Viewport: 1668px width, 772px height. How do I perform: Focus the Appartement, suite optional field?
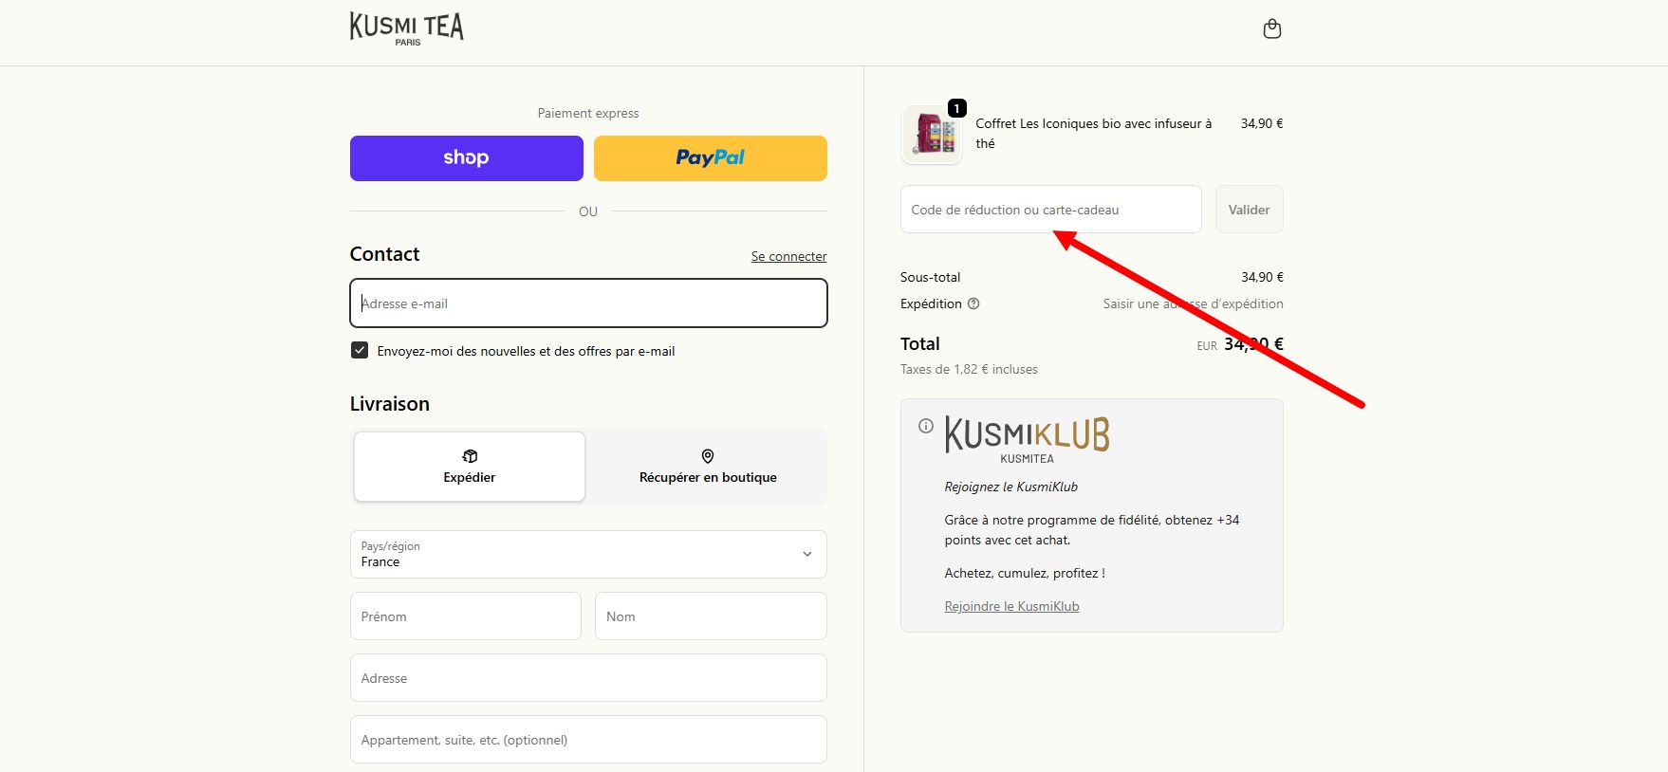coord(588,740)
